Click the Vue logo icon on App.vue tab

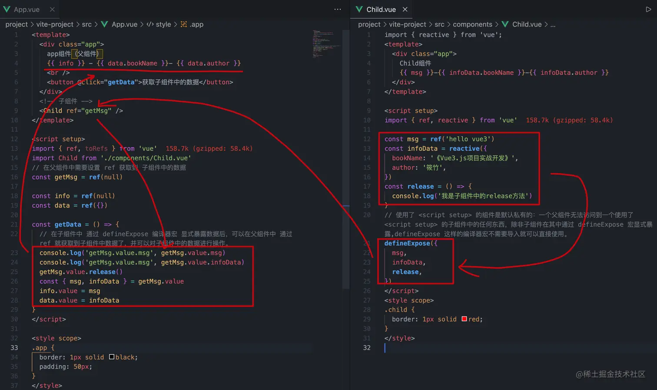click(x=7, y=9)
